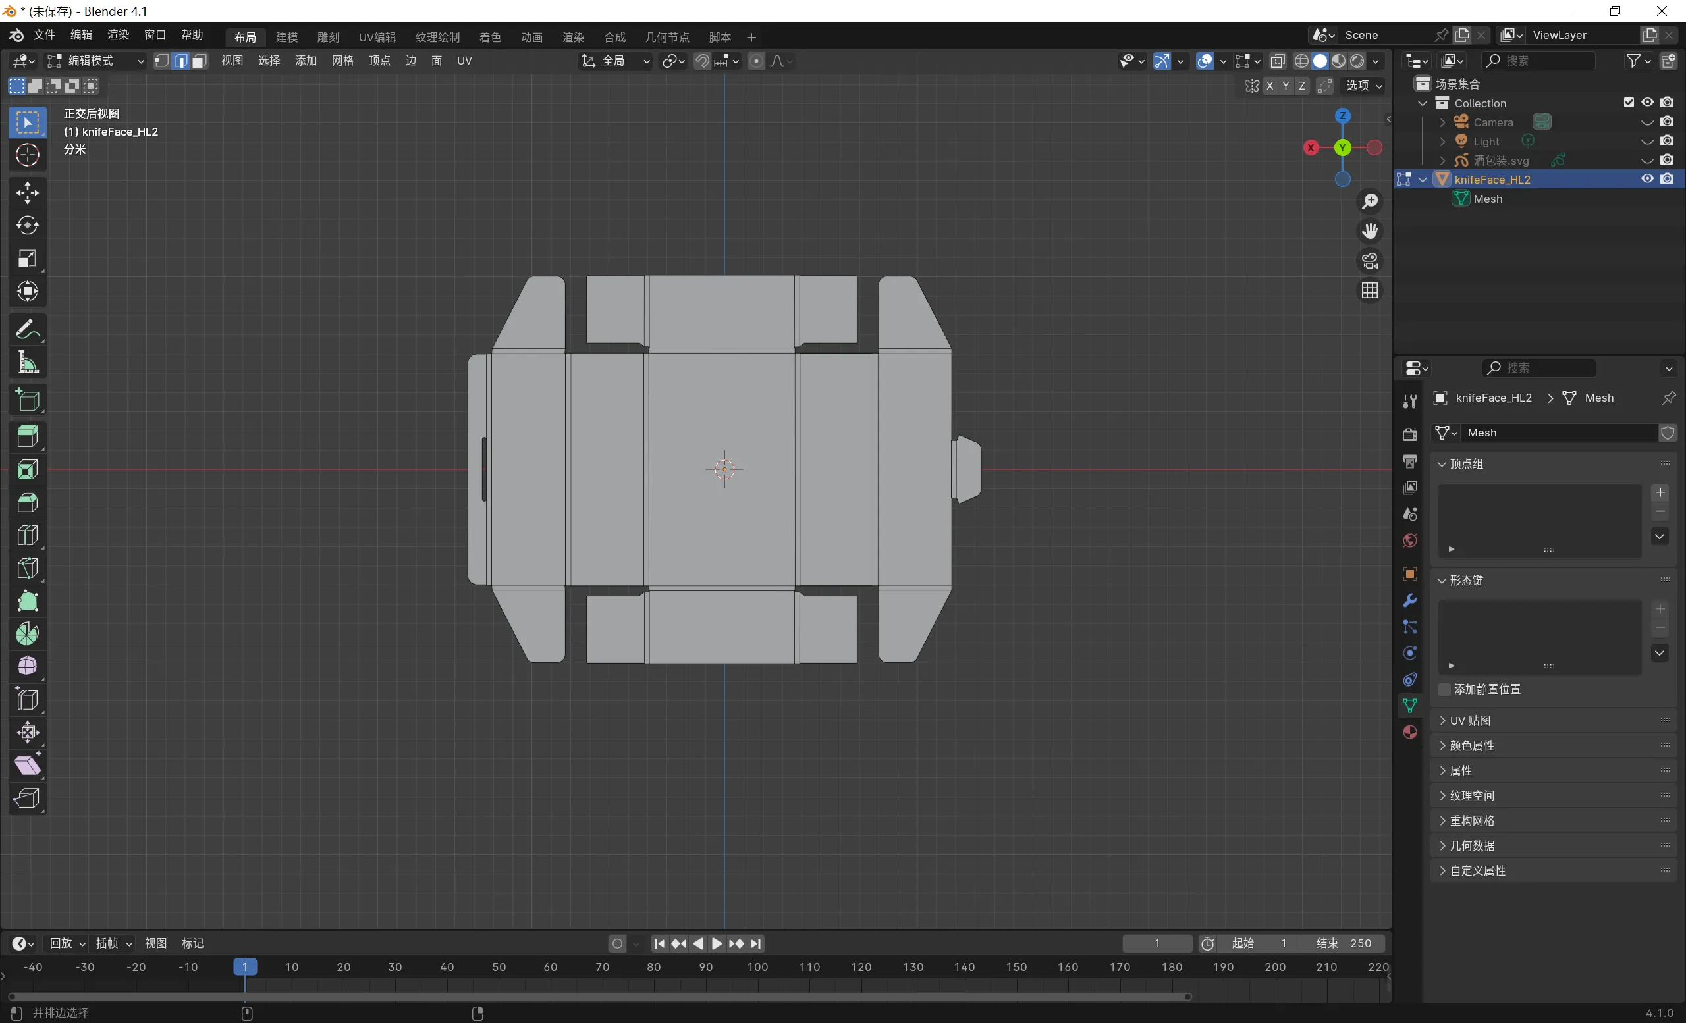The height and width of the screenshot is (1023, 1686).
Task: Click the 选项 button in viewport header
Action: [x=1364, y=86]
